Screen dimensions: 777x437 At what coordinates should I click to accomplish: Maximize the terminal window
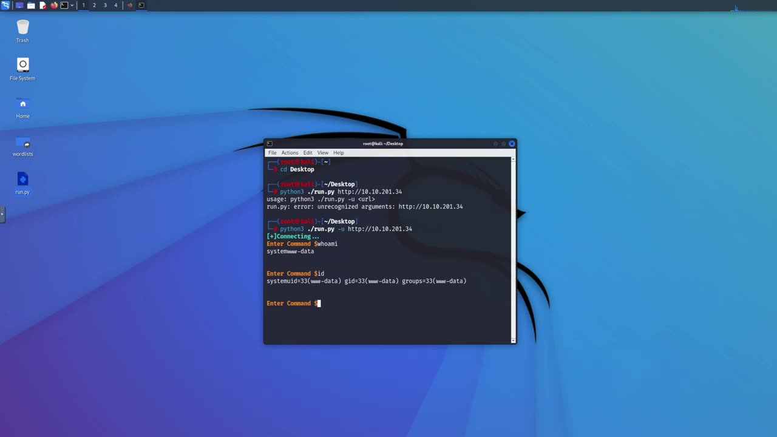click(503, 144)
